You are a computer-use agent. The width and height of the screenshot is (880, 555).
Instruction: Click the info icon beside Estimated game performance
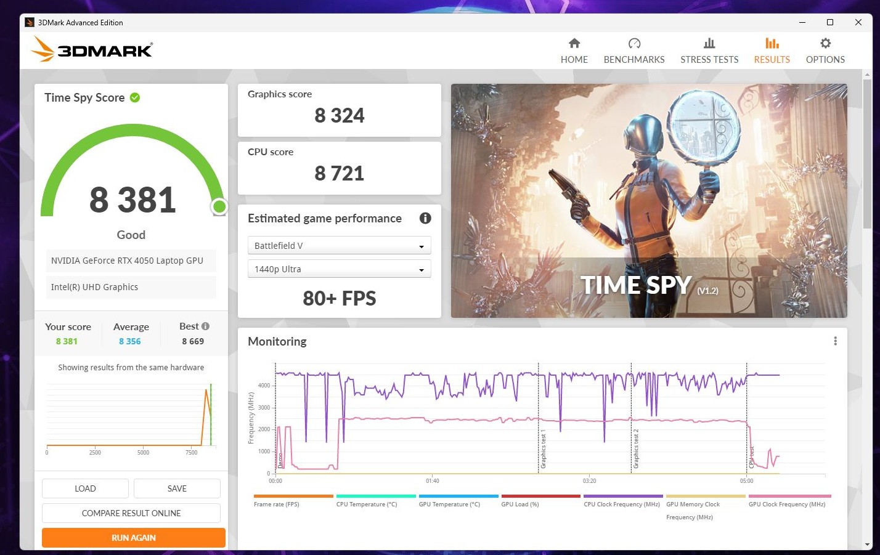click(425, 218)
